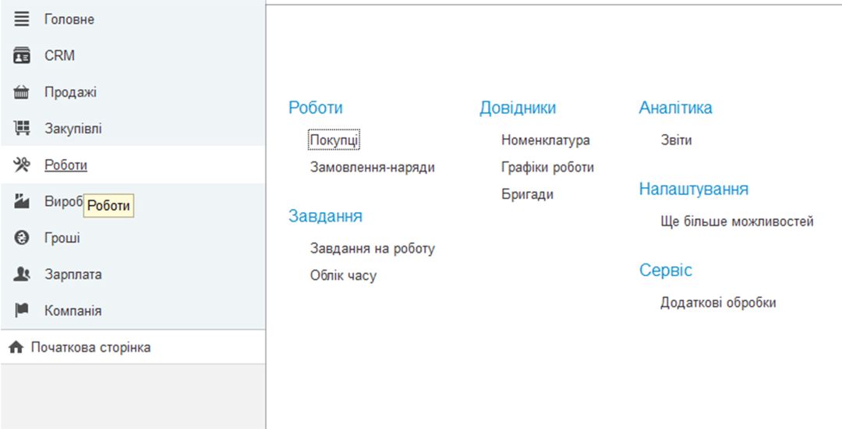Open the Номенклатура directory

[x=546, y=140]
